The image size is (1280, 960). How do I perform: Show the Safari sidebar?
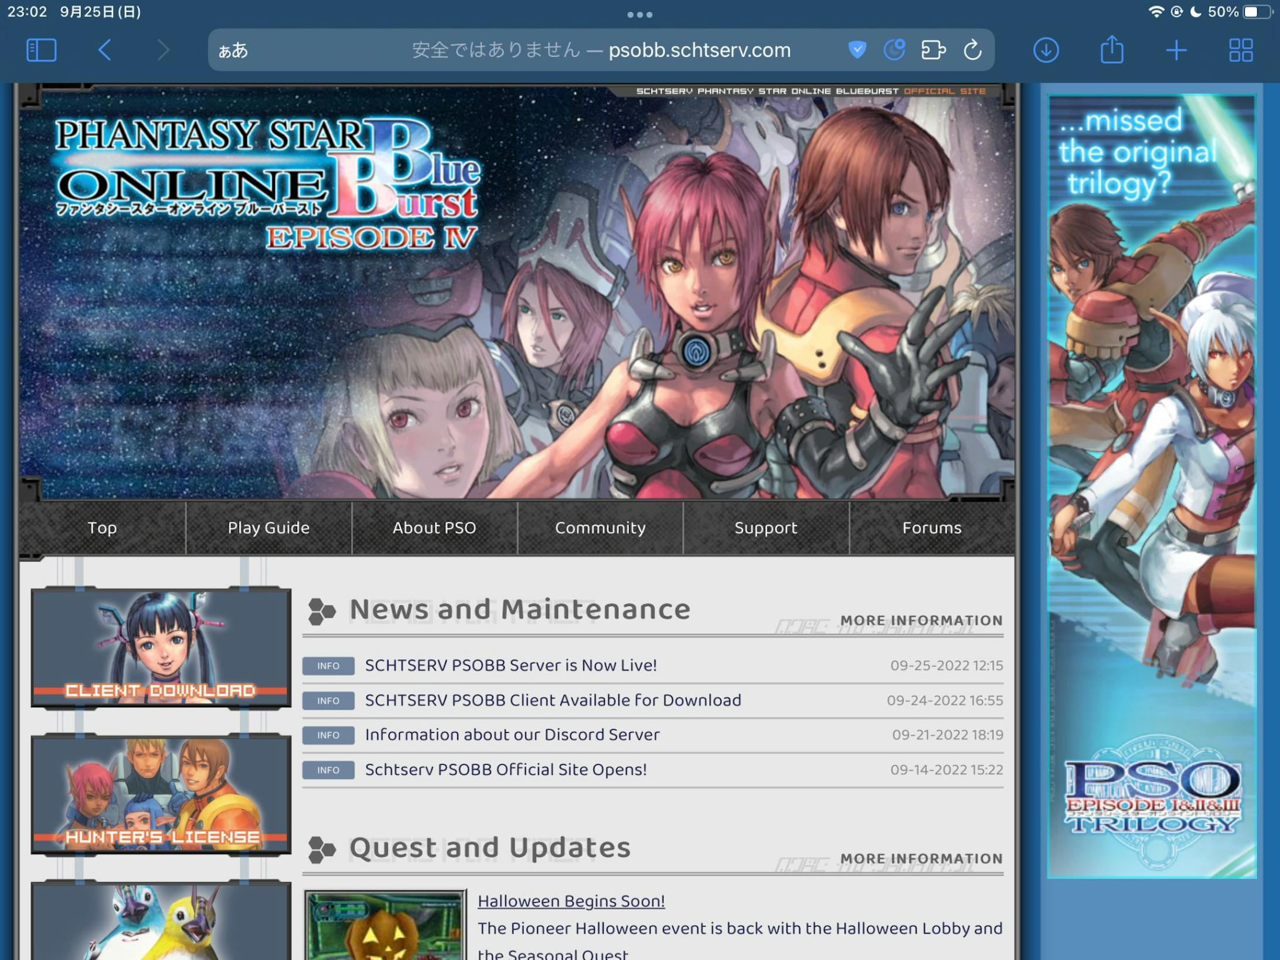coord(41,50)
